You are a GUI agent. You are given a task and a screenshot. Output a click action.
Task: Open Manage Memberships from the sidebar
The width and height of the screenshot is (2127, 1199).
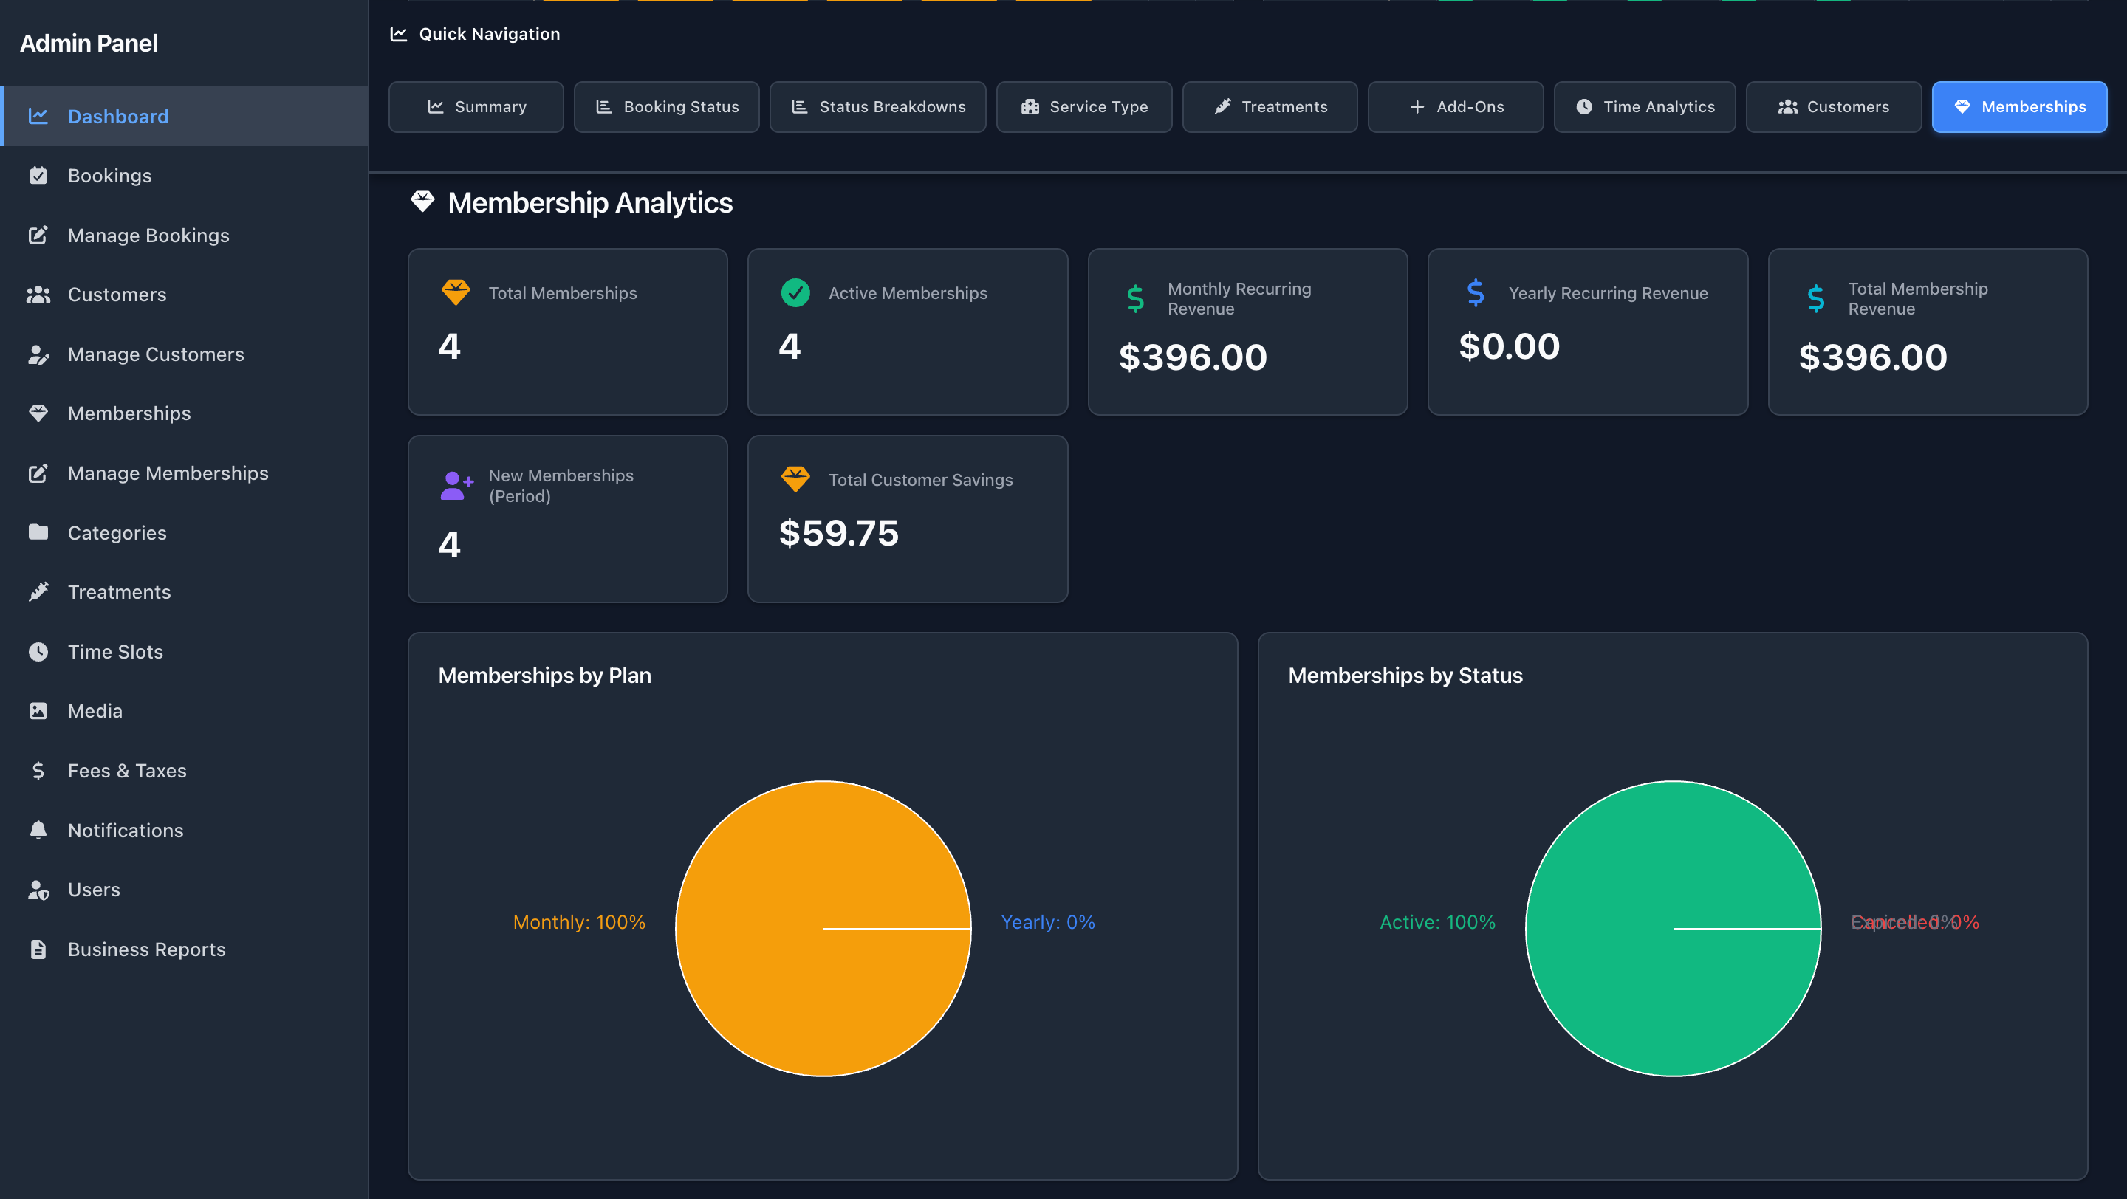point(168,473)
